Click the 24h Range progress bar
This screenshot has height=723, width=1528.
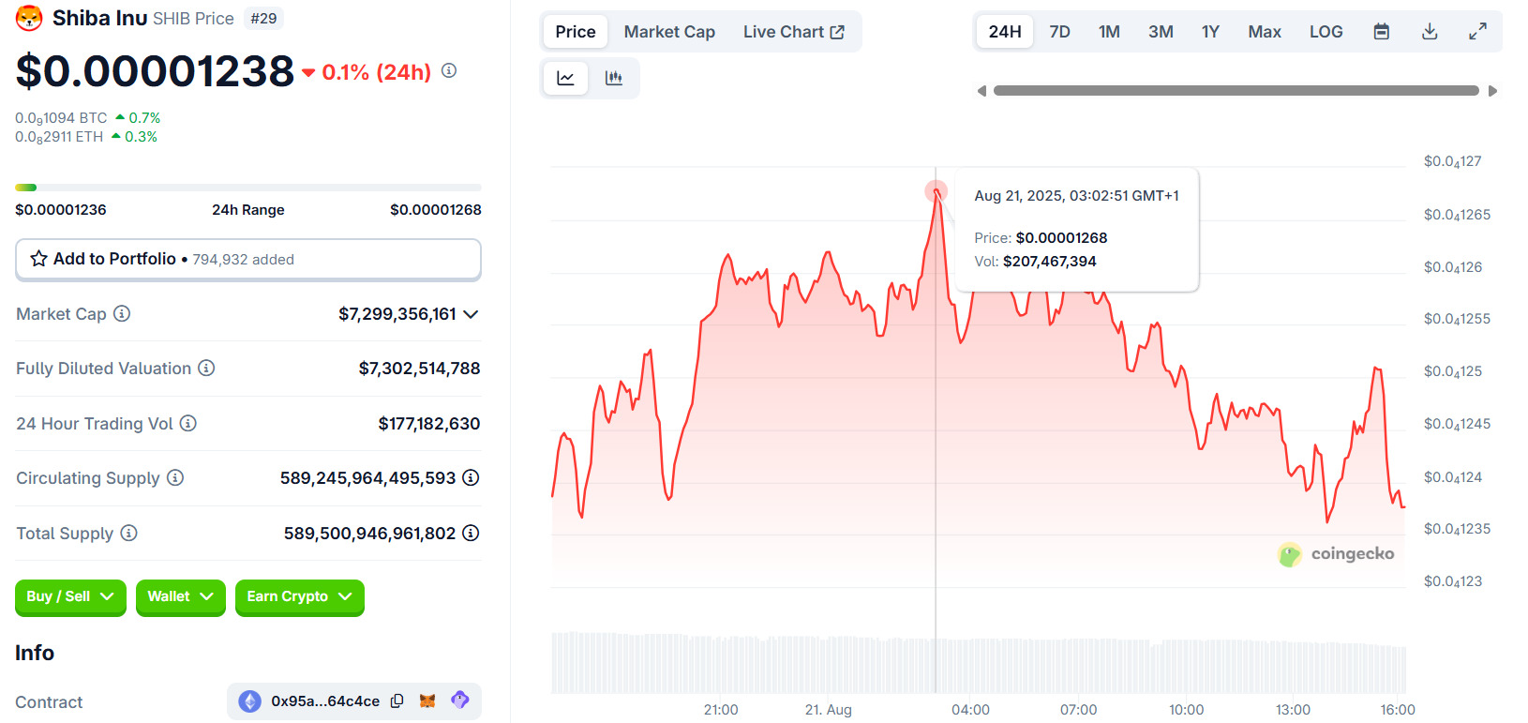(x=248, y=188)
